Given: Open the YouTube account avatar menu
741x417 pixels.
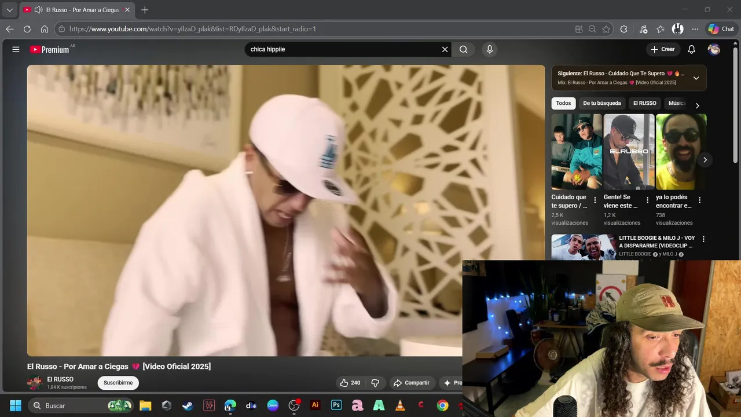Looking at the screenshot, I should [714, 49].
